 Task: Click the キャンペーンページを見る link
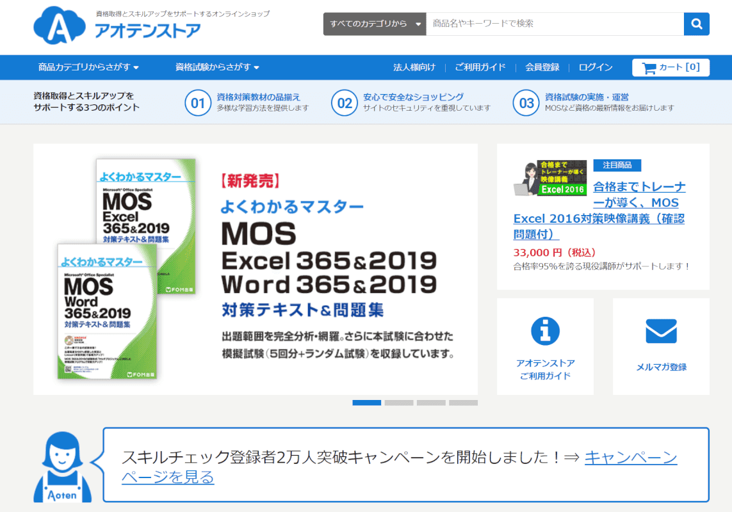point(399,467)
